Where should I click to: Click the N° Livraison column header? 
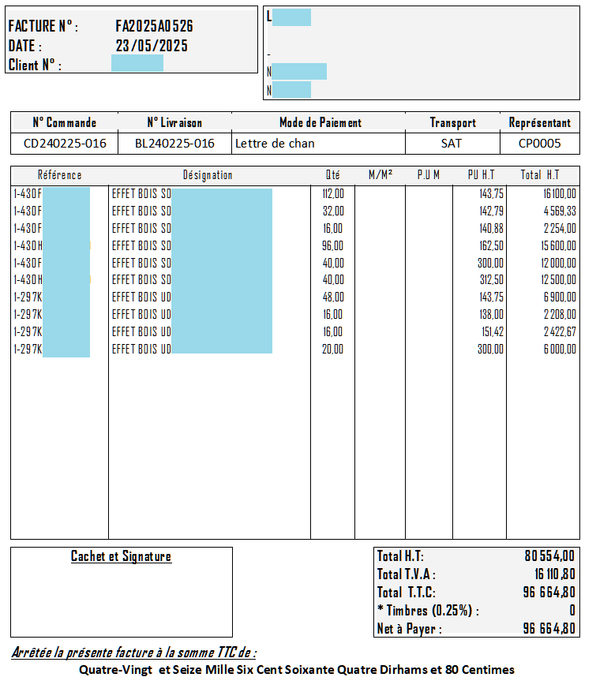(174, 122)
